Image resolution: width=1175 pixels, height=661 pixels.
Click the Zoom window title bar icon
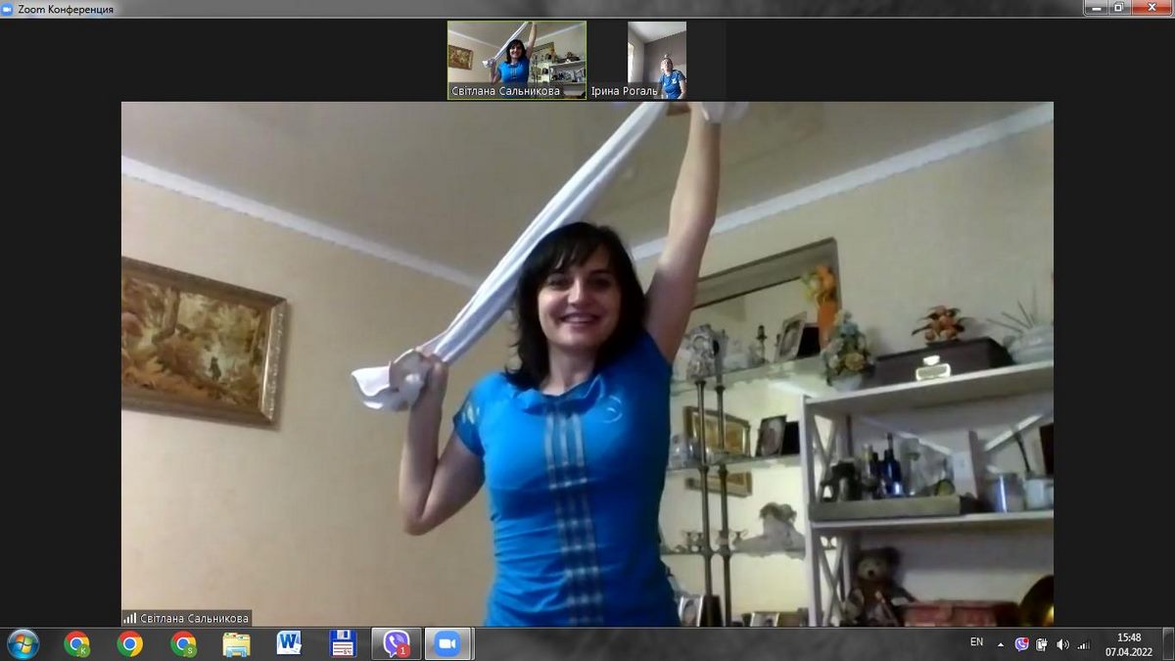tap(9, 9)
